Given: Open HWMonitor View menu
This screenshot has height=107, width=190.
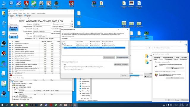Looking at the screenshot, I should coord(15,78).
